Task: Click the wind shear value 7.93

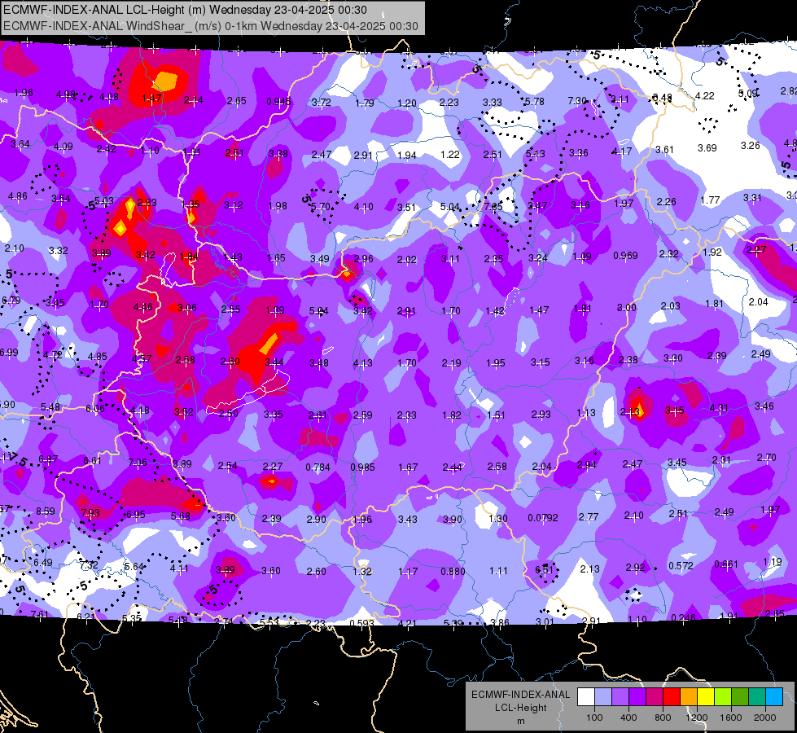Action: click(90, 512)
